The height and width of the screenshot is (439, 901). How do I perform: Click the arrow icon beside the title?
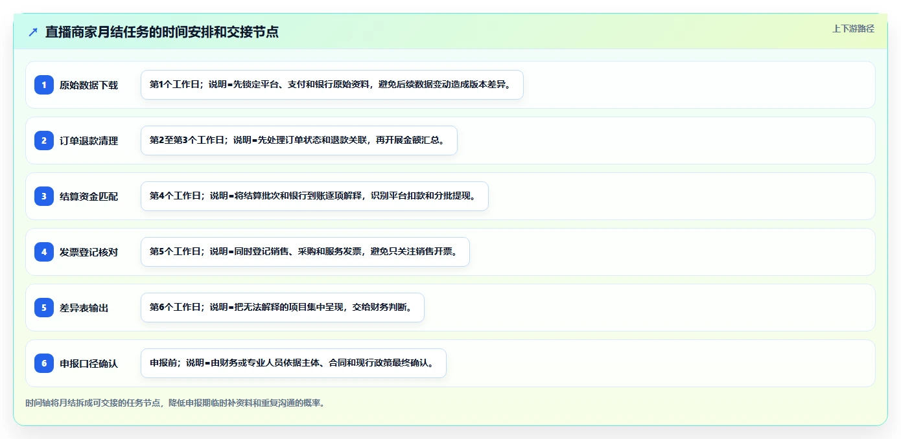(x=33, y=32)
